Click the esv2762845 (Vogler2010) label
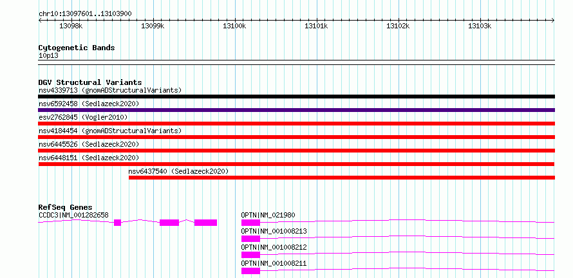573x278 pixels. (83, 117)
